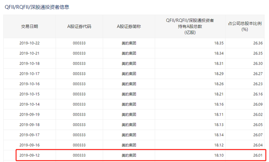Click the 交易日期 column header
Viewport: 269px width, 162px height.
tap(30, 26)
